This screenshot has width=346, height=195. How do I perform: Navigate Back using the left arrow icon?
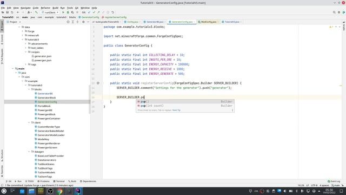18,12
